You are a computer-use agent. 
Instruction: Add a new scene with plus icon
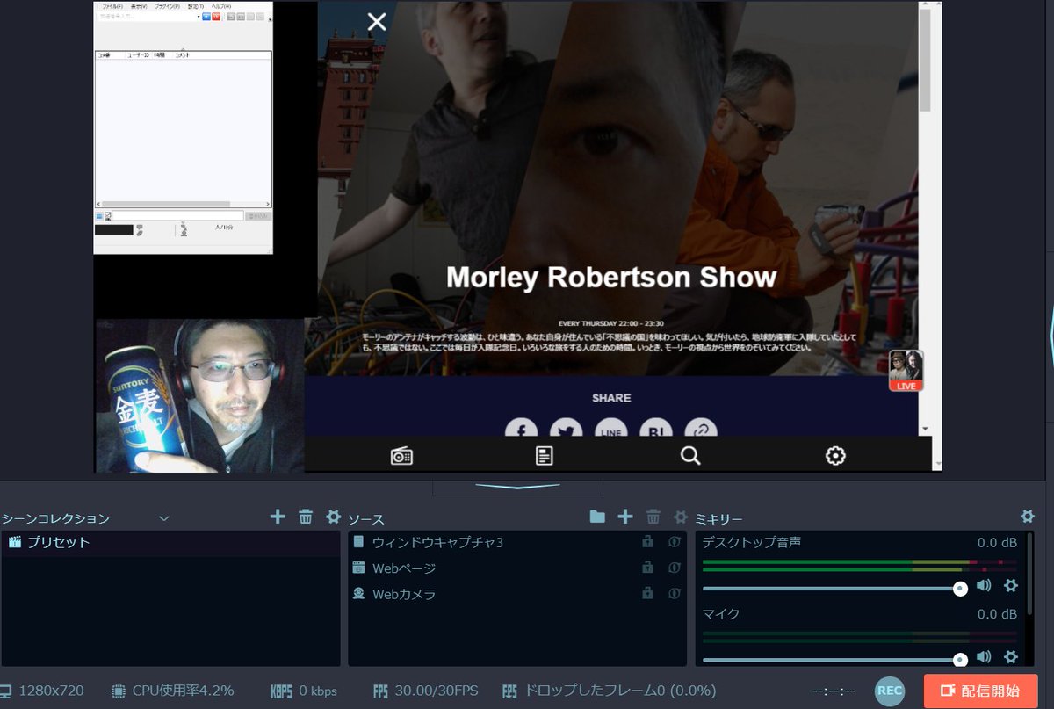(278, 517)
